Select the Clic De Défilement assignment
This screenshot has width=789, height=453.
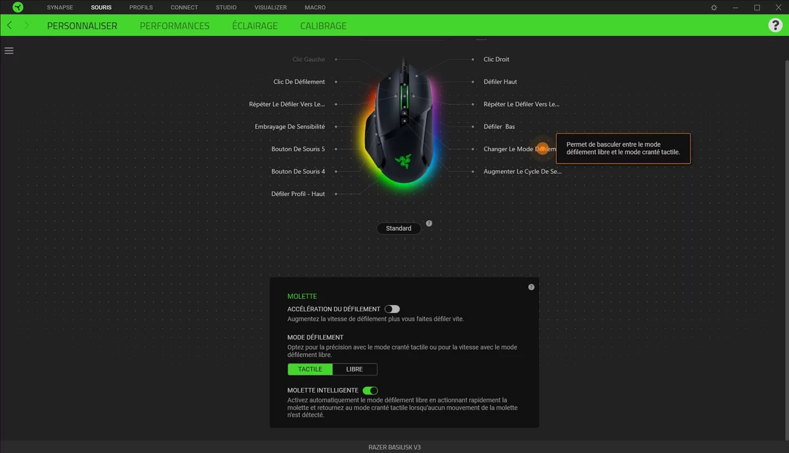(299, 82)
